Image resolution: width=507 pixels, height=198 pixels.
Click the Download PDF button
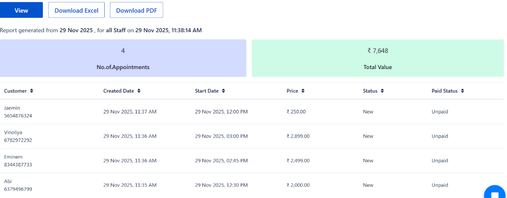[x=137, y=10]
